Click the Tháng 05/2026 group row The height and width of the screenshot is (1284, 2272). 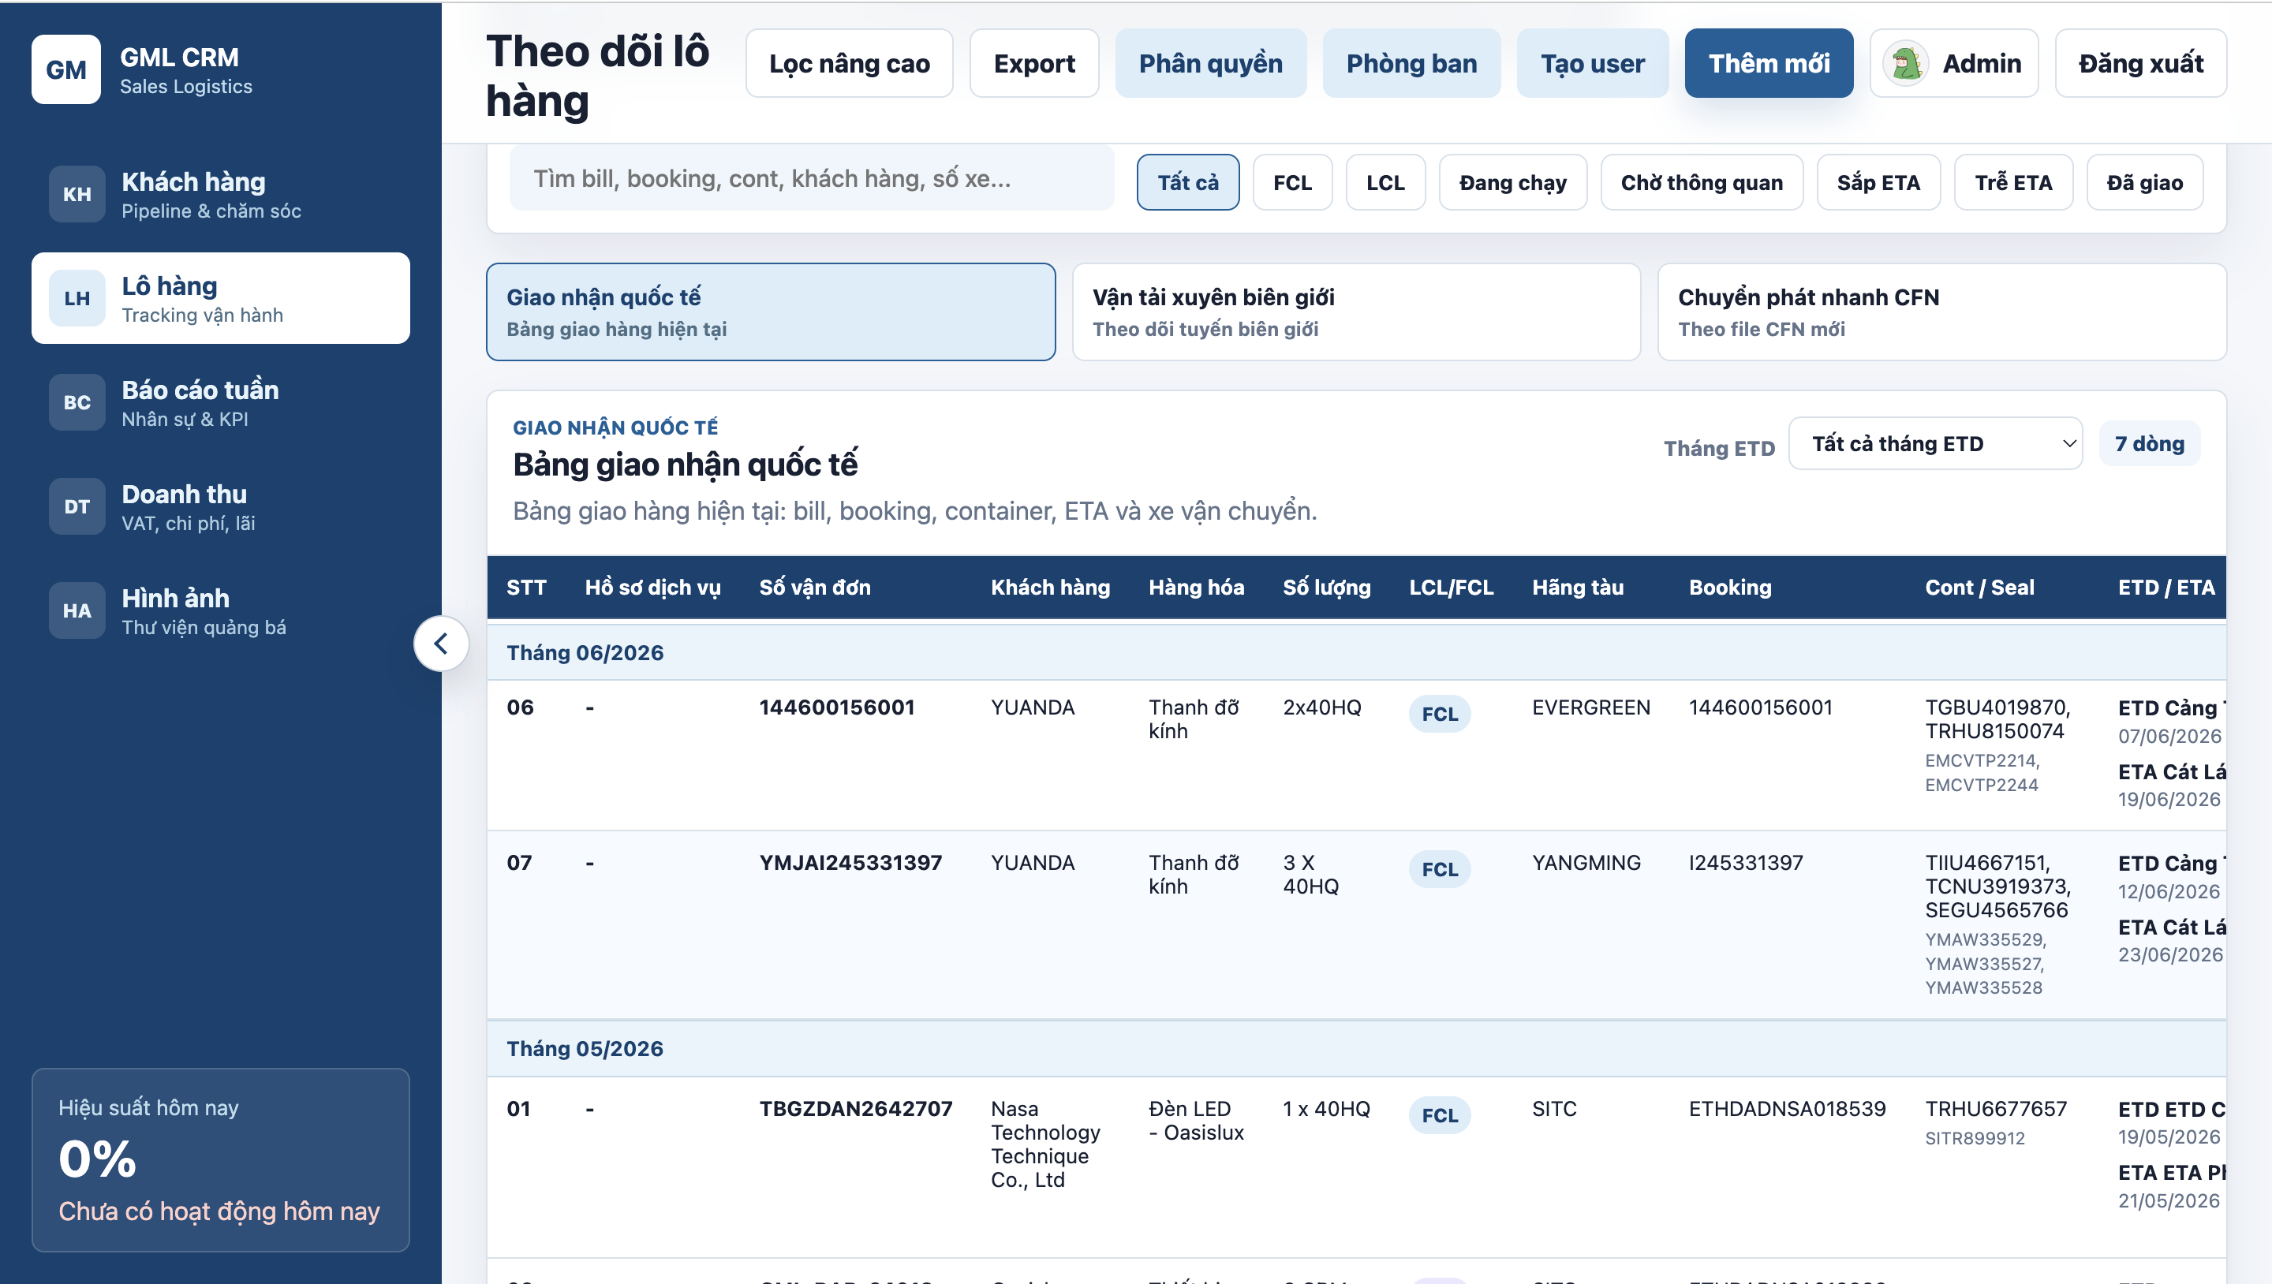[x=1357, y=1048]
